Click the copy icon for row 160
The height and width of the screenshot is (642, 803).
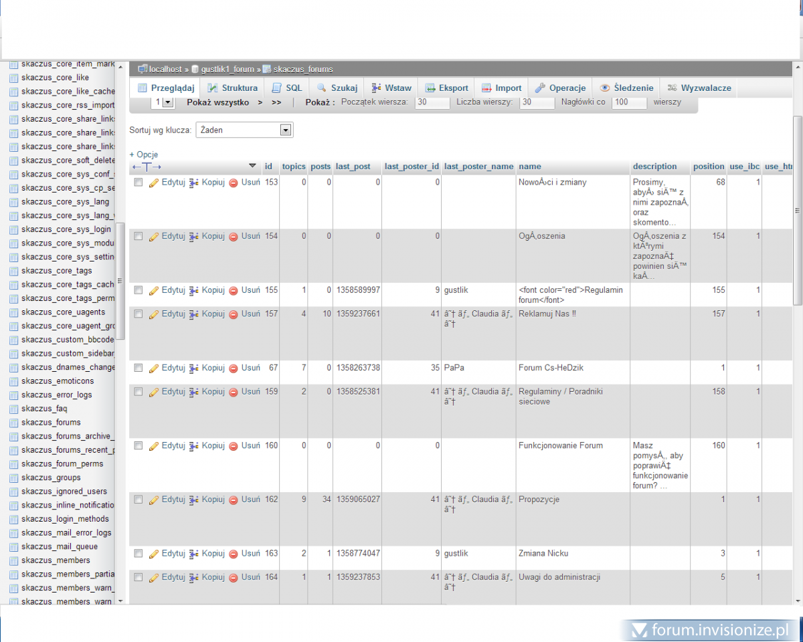(x=194, y=446)
